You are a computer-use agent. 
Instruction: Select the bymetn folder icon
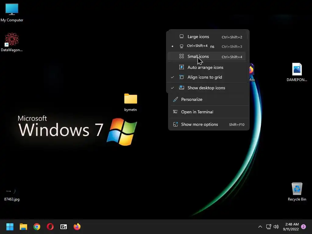pyautogui.click(x=130, y=102)
